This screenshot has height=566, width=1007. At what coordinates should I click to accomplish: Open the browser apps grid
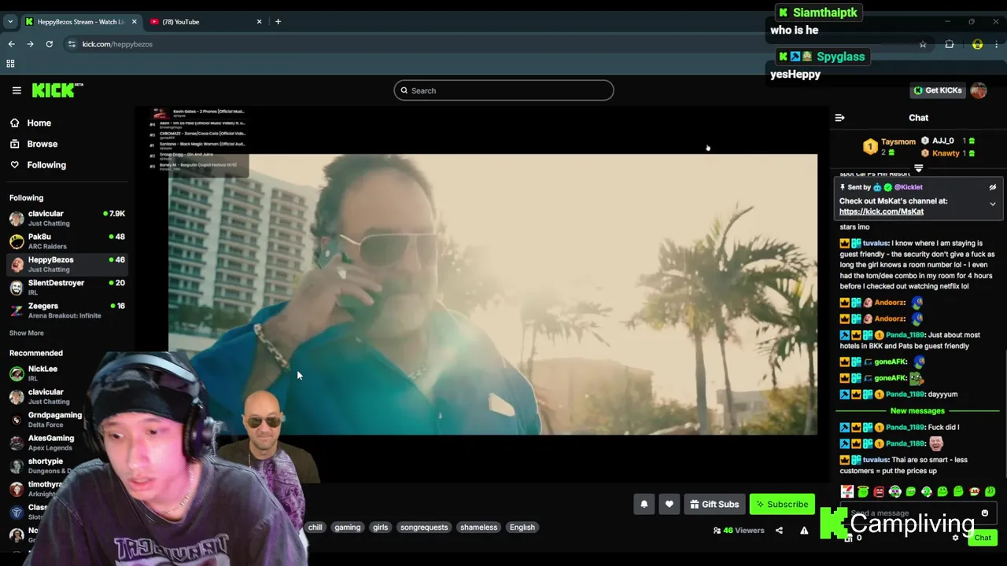click(10, 64)
